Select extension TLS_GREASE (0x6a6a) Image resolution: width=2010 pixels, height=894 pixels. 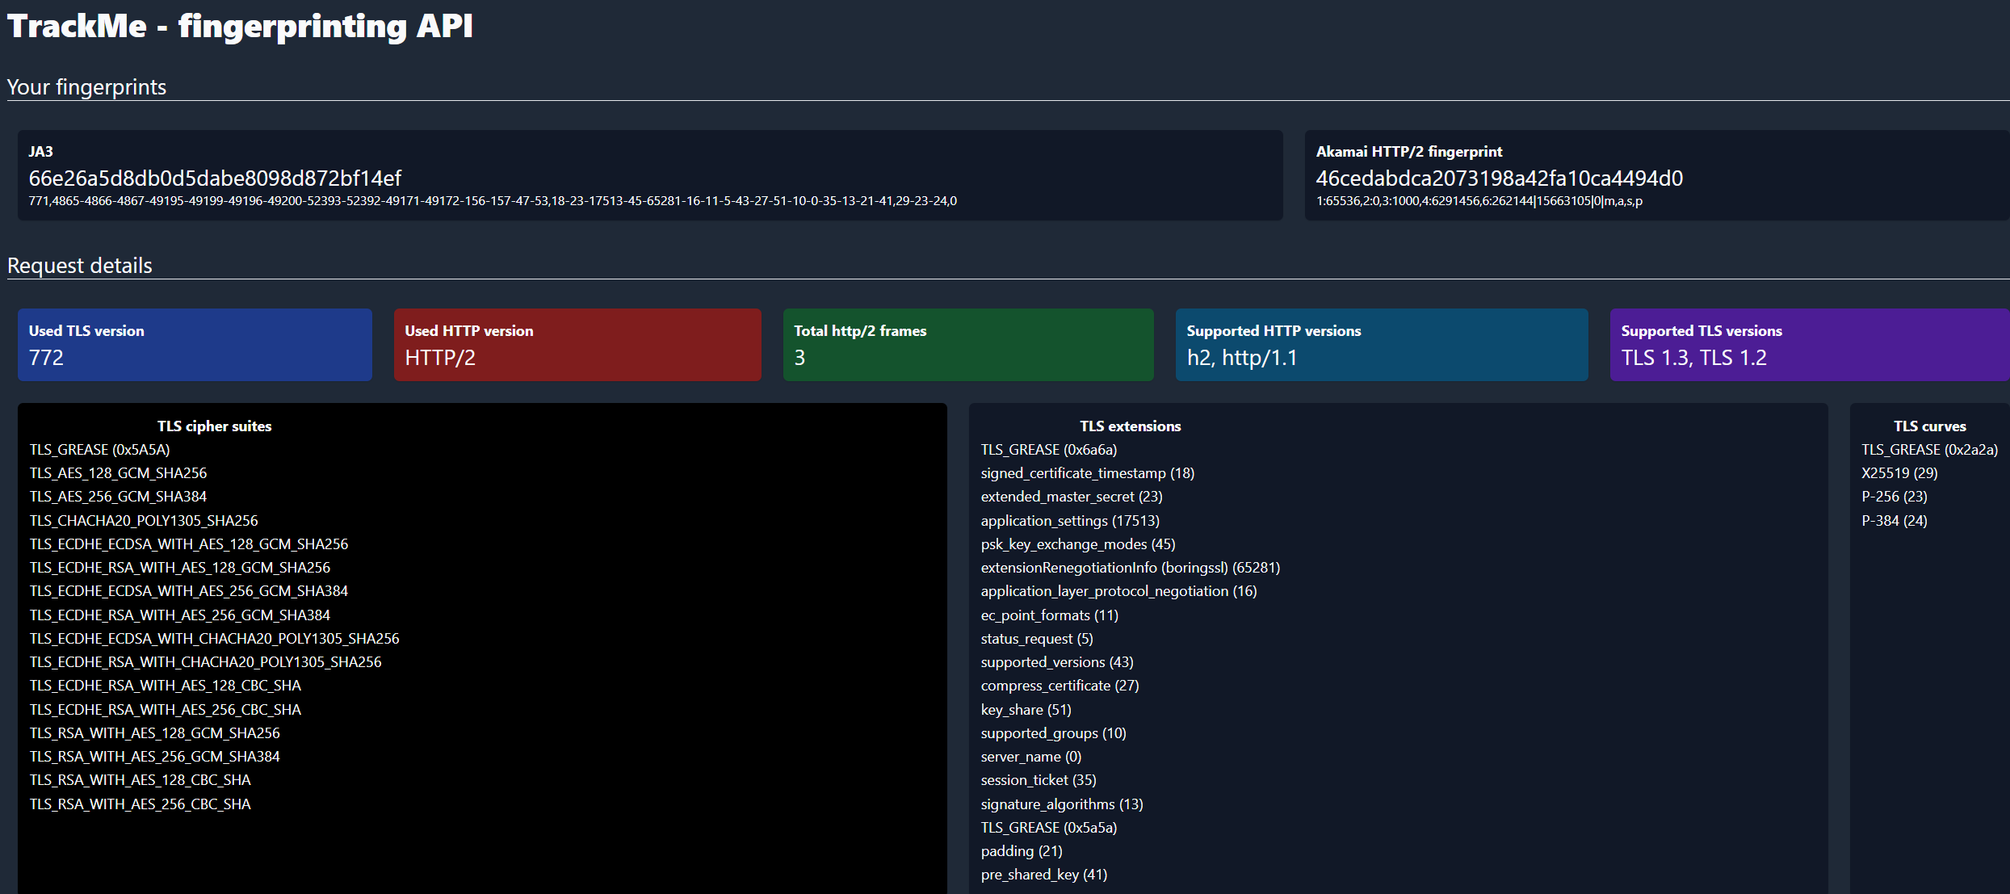1049,450
